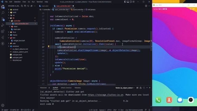Open the customize layout button
Viewport: 197px width, 111px height.
click(x=133, y=2)
